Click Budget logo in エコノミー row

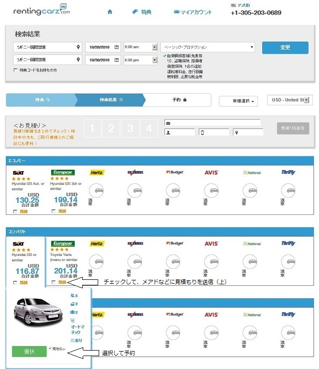point(175,172)
